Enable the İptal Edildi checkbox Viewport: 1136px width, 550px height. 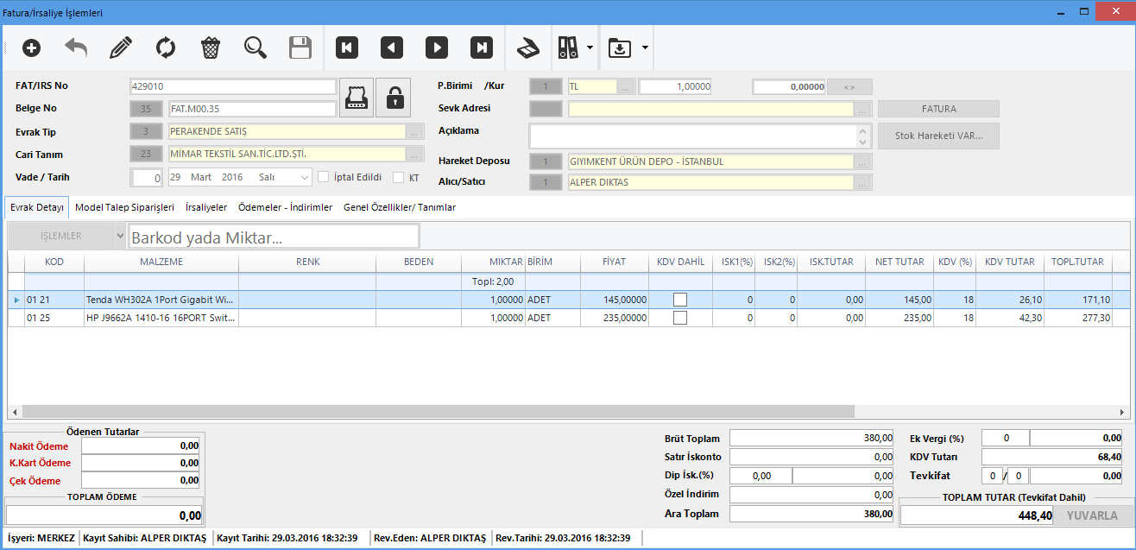point(324,177)
